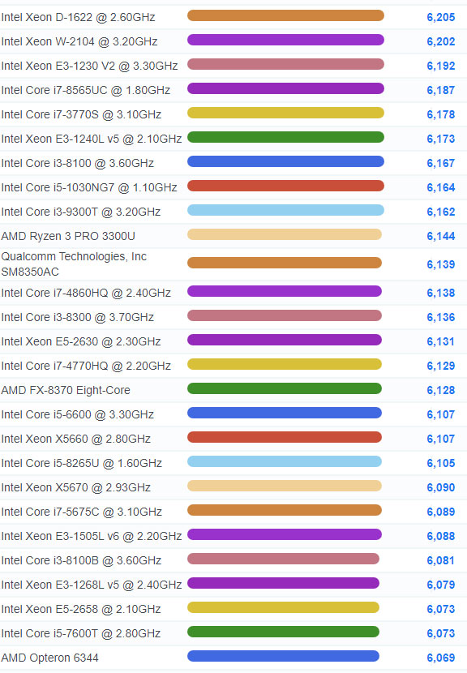Click the 6,129 score value
The image size is (467, 673).
(441, 366)
